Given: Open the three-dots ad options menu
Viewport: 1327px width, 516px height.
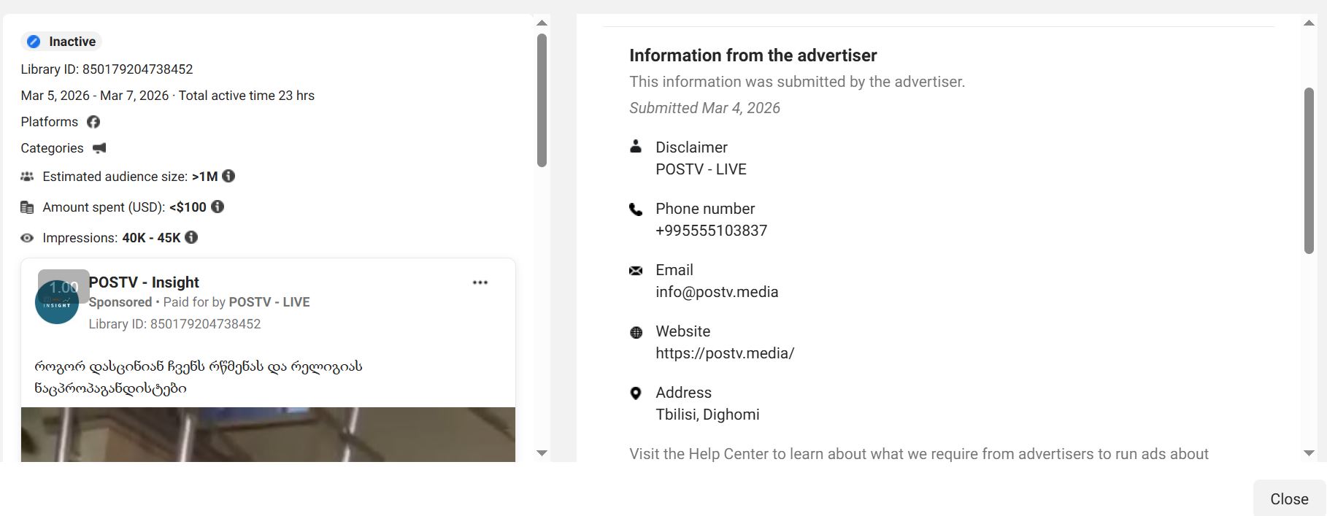Looking at the screenshot, I should (480, 282).
